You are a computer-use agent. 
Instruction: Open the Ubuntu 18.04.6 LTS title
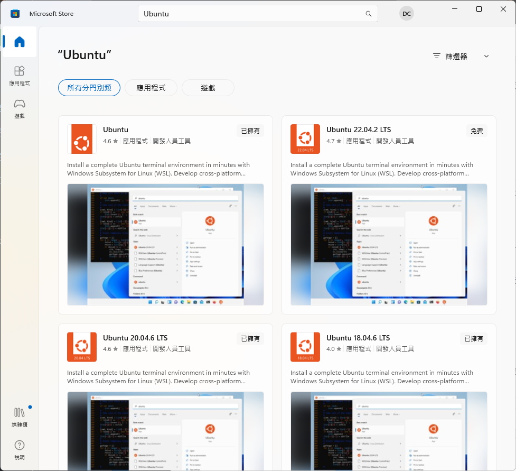[x=358, y=338]
